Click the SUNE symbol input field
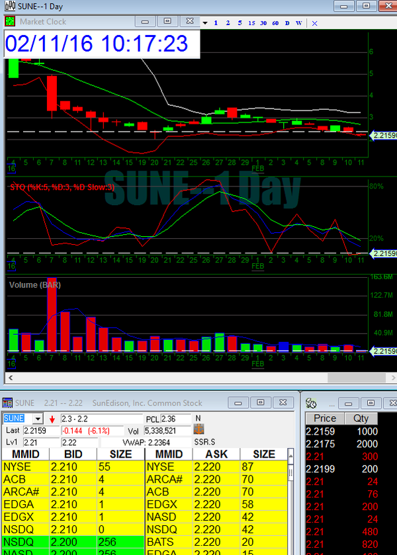397x555 pixels. [x=18, y=419]
